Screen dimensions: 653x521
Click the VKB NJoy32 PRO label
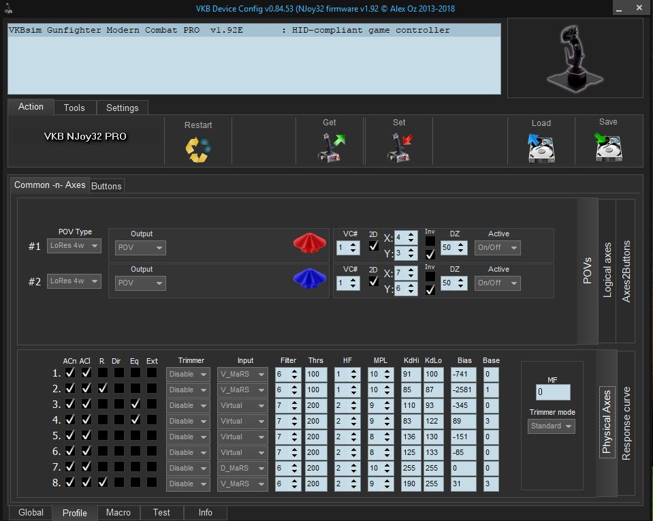point(85,137)
